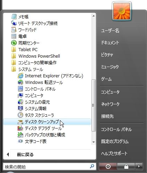Open the ワードパッド icon
147x173 pixels.
[14, 30]
